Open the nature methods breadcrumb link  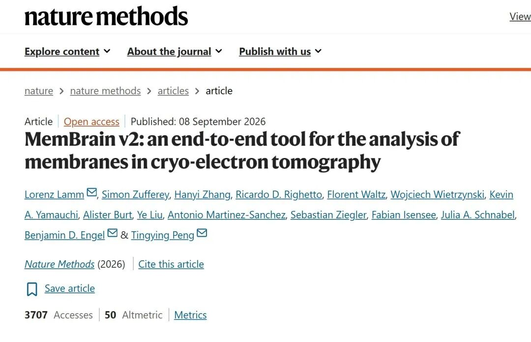(105, 91)
